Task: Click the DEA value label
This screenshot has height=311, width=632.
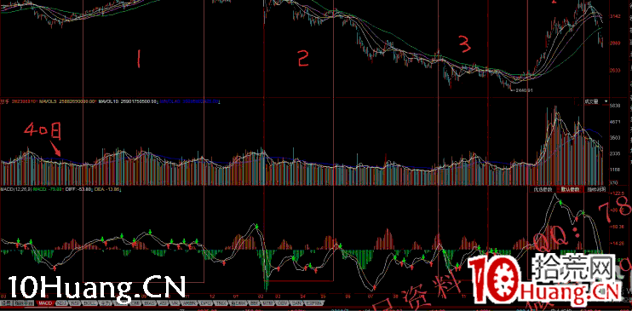Action: coord(107,189)
